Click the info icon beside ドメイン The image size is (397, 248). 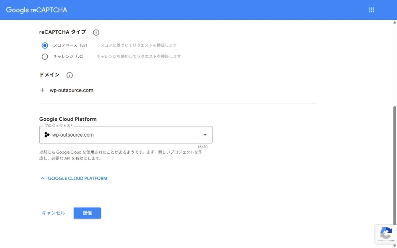pos(69,75)
